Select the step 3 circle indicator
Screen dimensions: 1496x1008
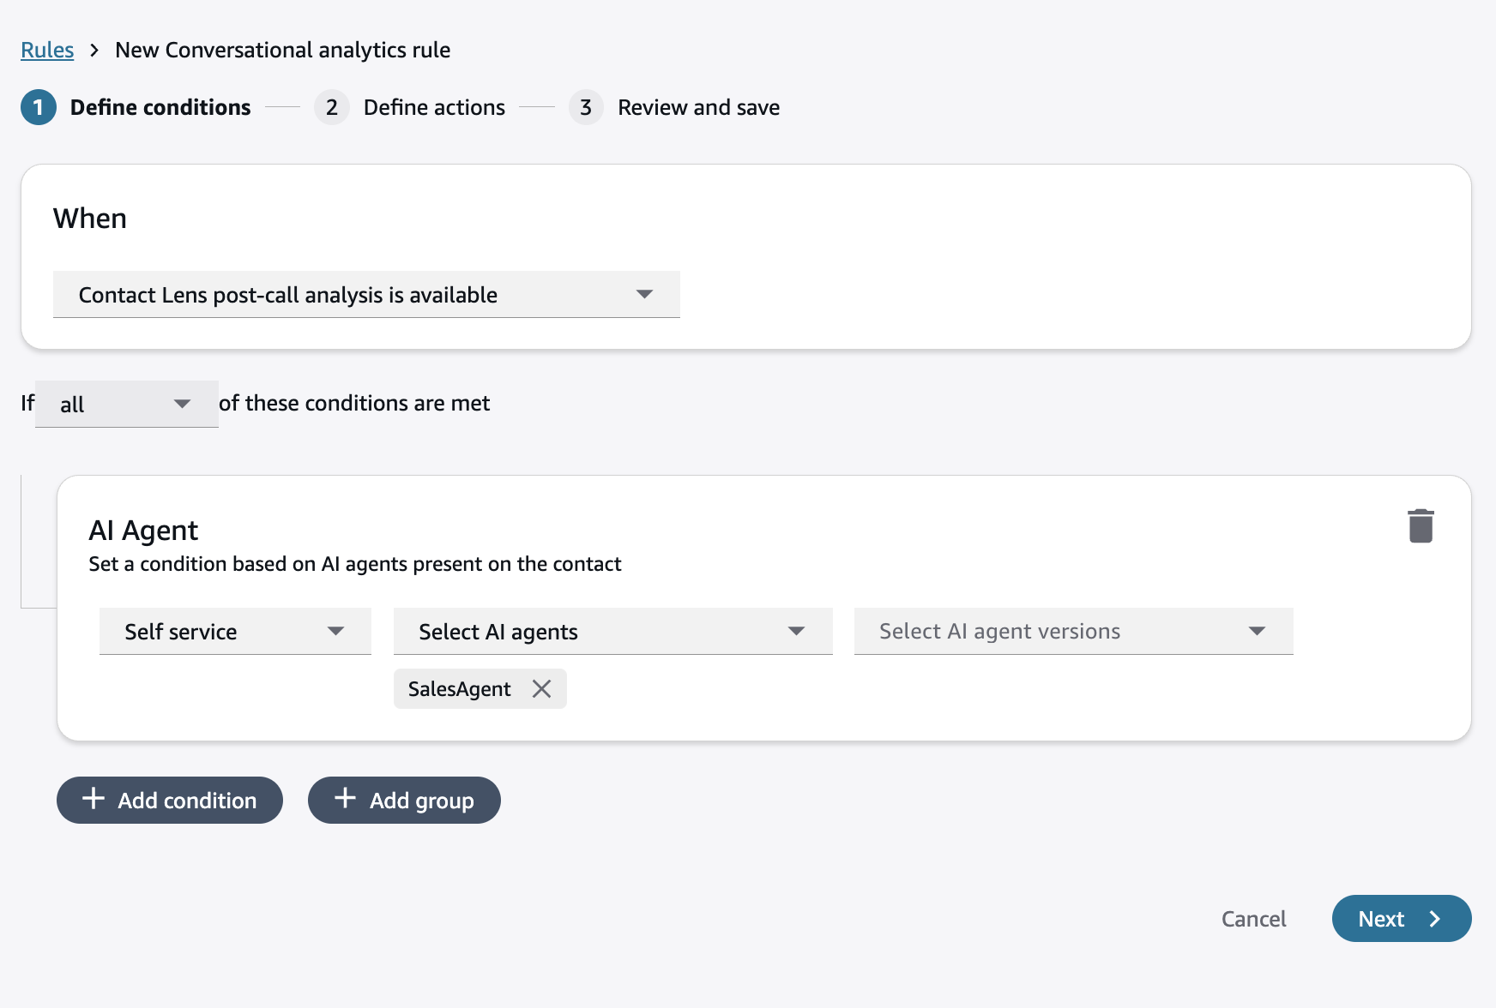(x=586, y=107)
